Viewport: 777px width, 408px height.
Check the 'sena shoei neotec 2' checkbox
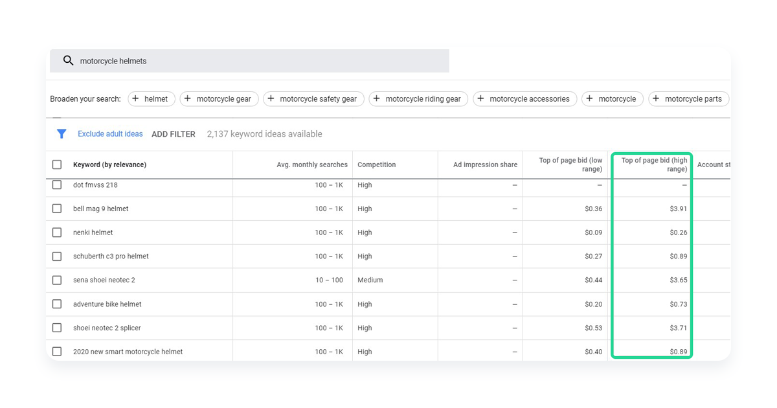point(57,280)
